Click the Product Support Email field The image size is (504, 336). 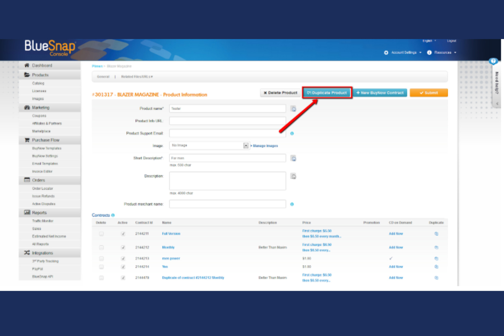pyautogui.click(x=227, y=133)
